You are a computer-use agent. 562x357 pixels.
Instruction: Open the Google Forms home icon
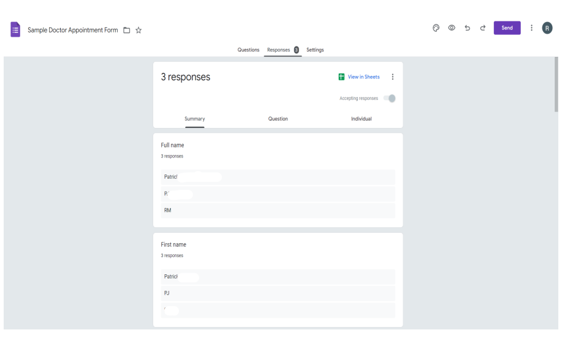pos(15,29)
